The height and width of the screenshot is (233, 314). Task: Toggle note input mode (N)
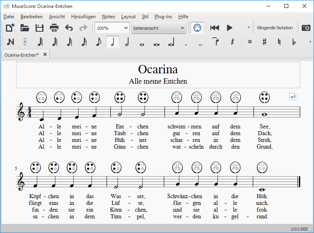[x=10, y=42]
